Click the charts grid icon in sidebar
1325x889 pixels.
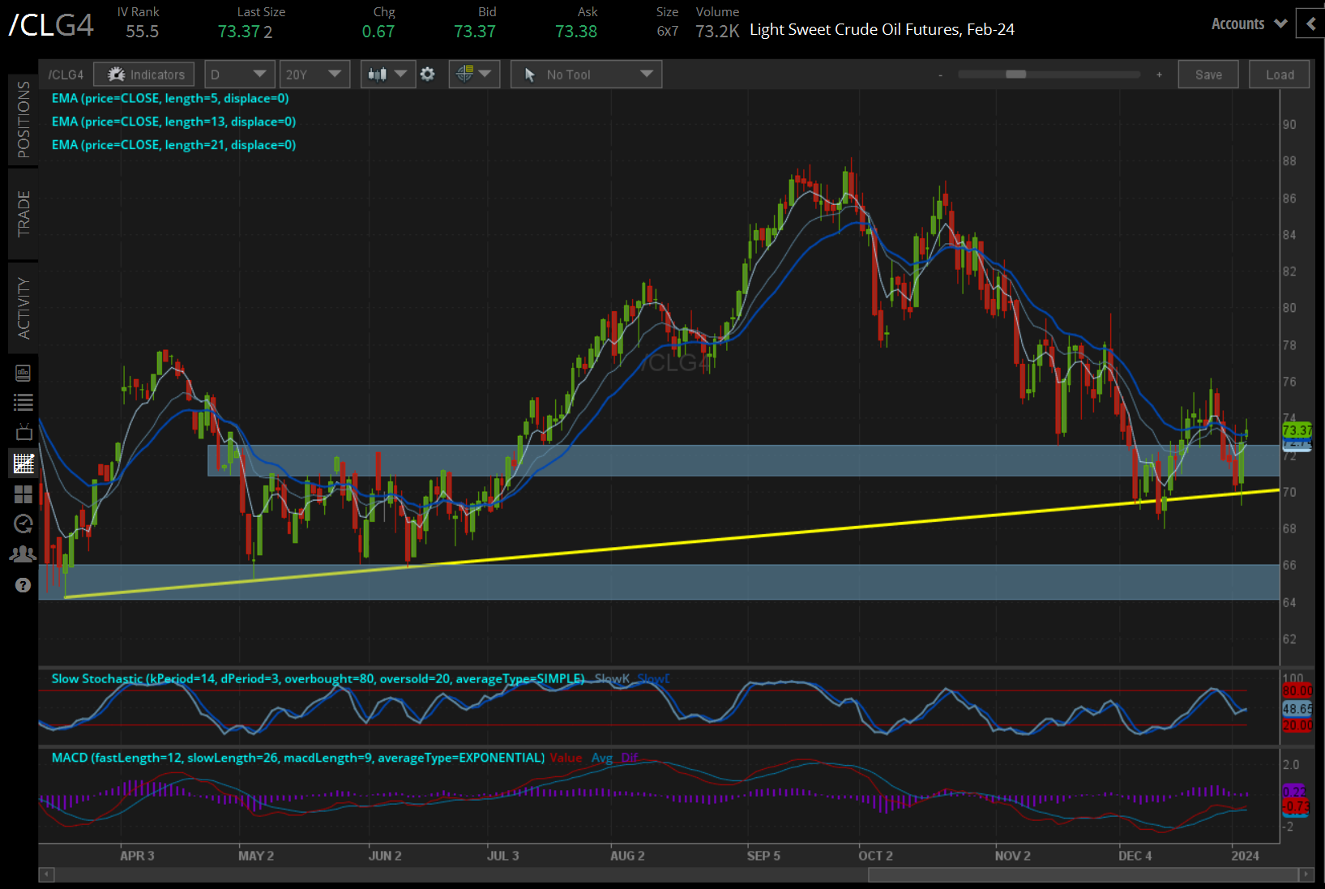[24, 464]
